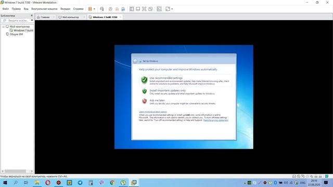Click the CD/DVD device status icon
The height and width of the screenshot is (187, 333).
(299, 176)
